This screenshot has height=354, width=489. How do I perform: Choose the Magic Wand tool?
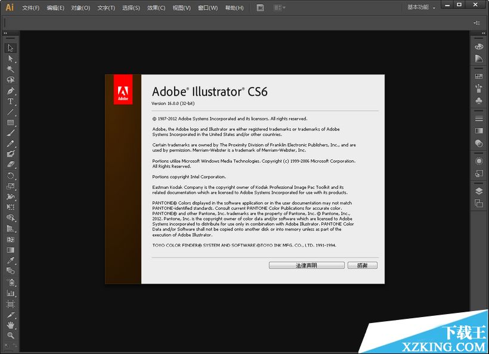point(11,69)
